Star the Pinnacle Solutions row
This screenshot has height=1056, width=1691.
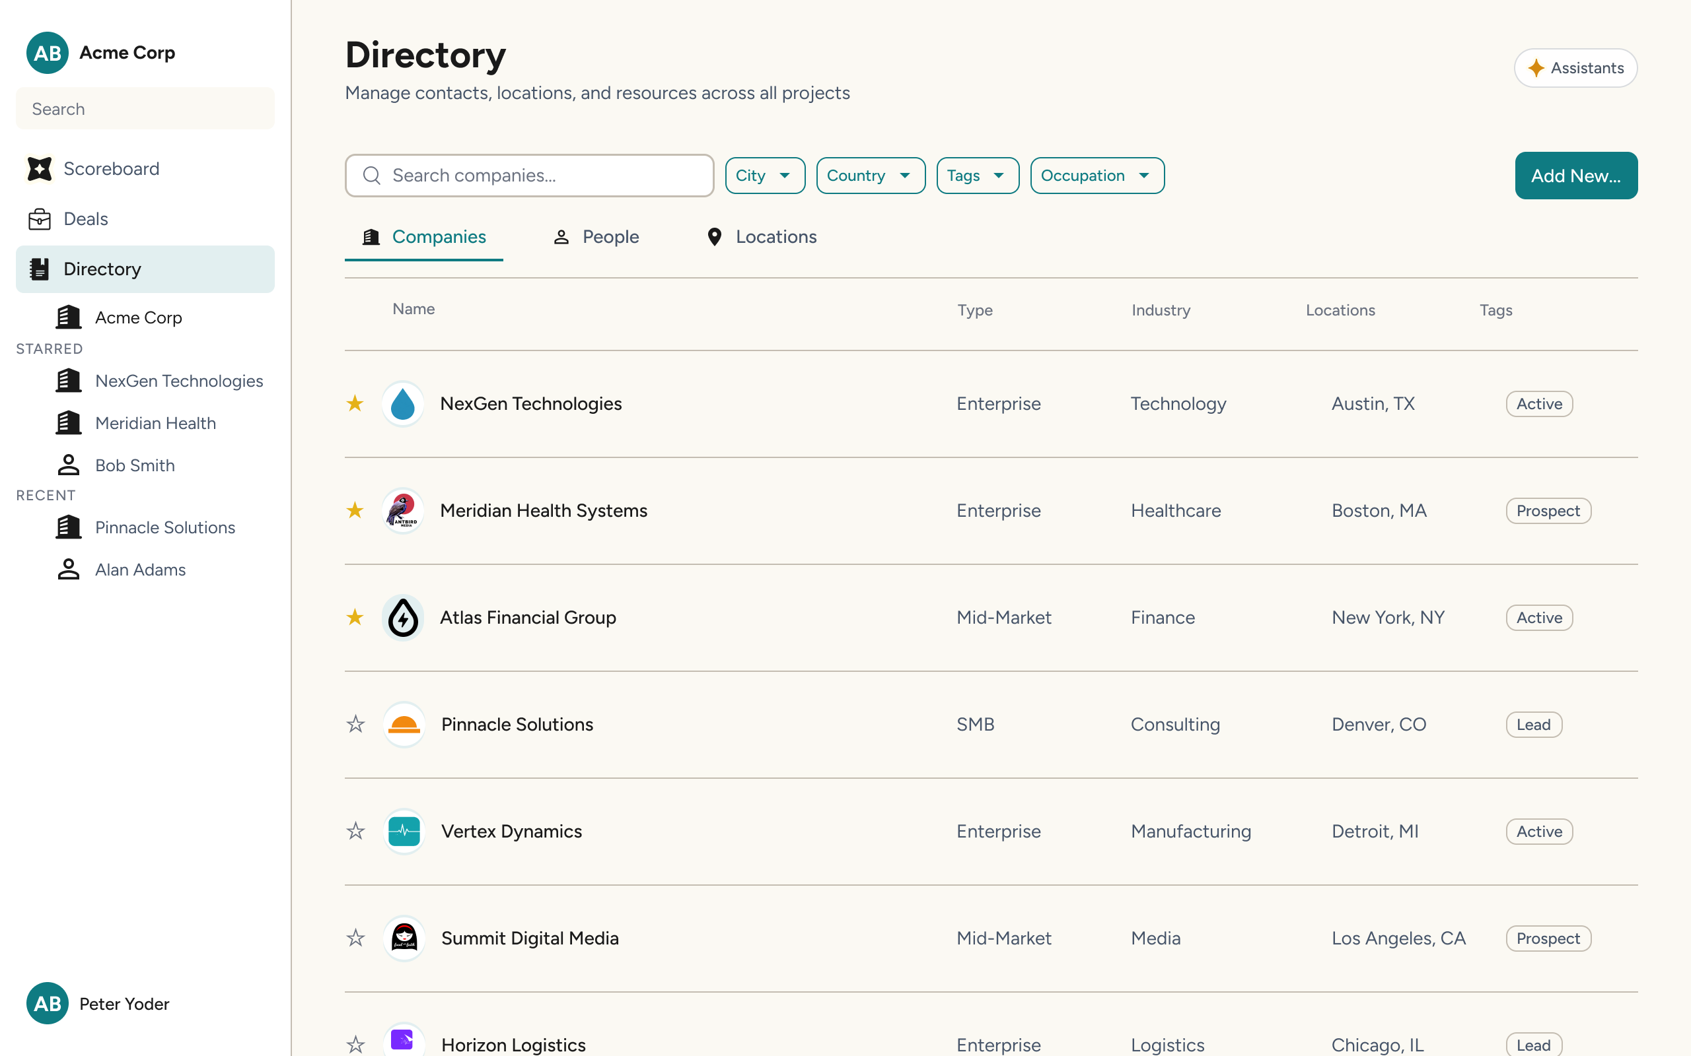pyautogui.click(x=355, y=723)
